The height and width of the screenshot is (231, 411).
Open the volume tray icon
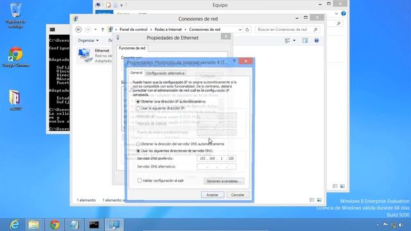pos(401,225)
